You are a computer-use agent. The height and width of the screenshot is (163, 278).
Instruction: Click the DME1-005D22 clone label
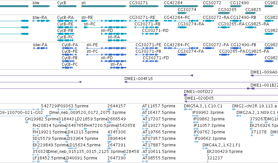[x=198, y=92]
